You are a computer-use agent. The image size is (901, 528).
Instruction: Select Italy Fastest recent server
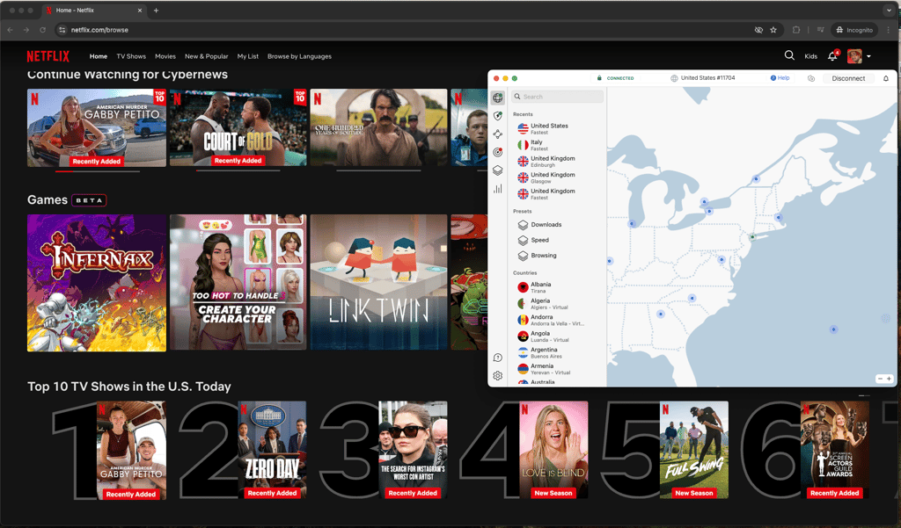[557, 145]
